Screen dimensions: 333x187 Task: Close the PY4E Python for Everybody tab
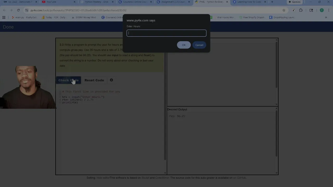227,2
